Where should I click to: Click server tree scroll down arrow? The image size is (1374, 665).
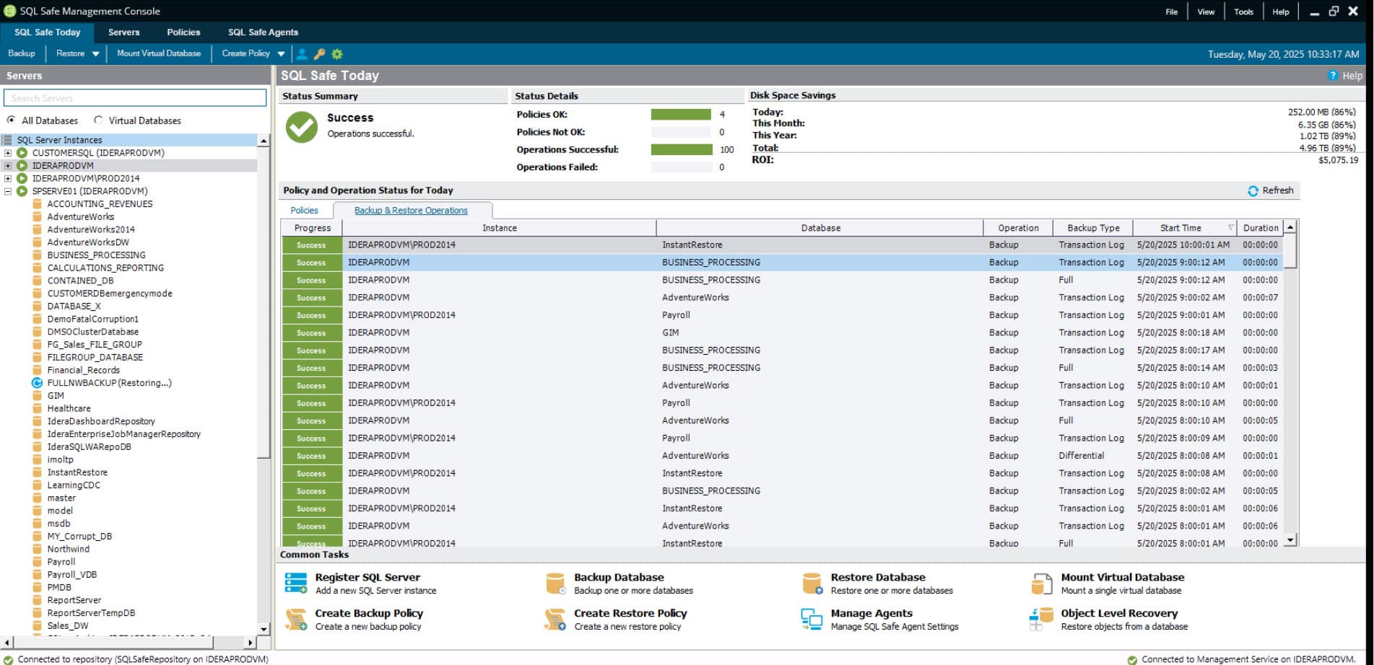click(264, 629)
